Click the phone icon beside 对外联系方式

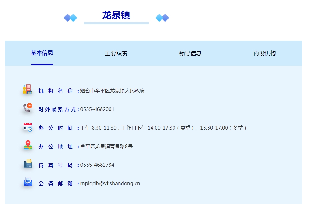pyautogui.click(x=28, y=108)
